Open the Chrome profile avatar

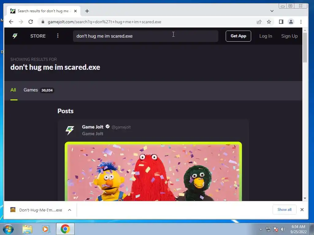(291, 22)
